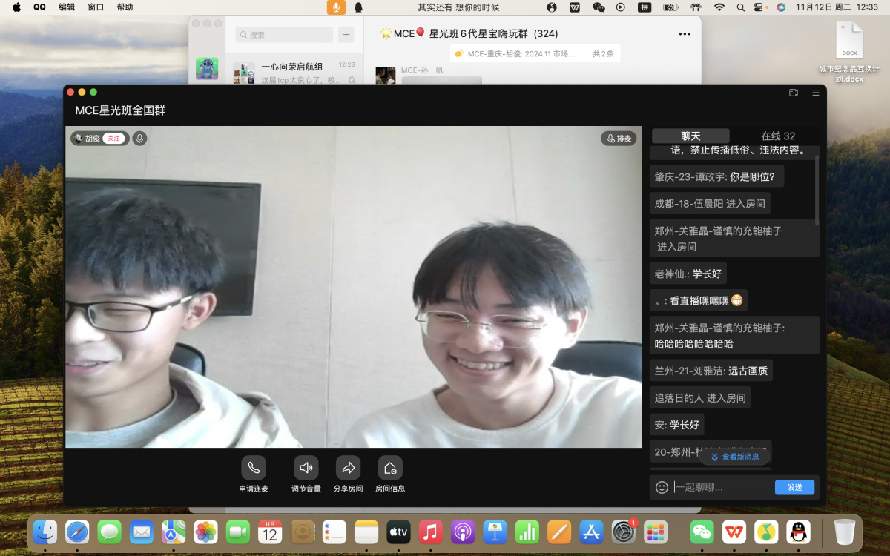The height and width of the screenshot is (556, 890).
Task: Switch to the 在线 32 tab
Action: [777, 136]
